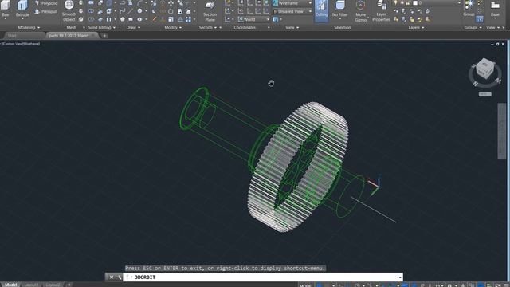Screen dimensions: 510x287
Task: Switch to the Layout2 tab
Action: (x=53, y=285)
